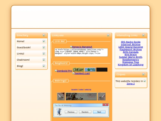Click the green Skull button badge in Neighbors

[78, 70]
